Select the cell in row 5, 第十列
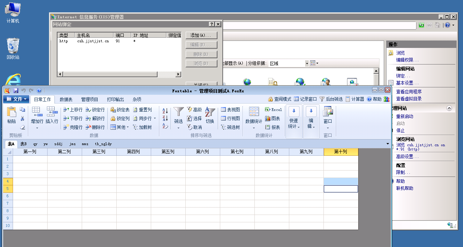Image resolution: width=463 pixels, height=247 pixels. coord(340,189)
